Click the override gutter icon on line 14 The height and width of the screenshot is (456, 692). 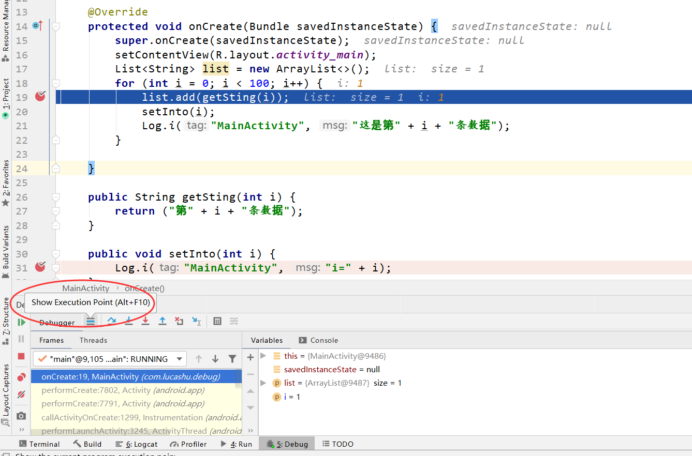pyautogui.click(x=37, y=26)
